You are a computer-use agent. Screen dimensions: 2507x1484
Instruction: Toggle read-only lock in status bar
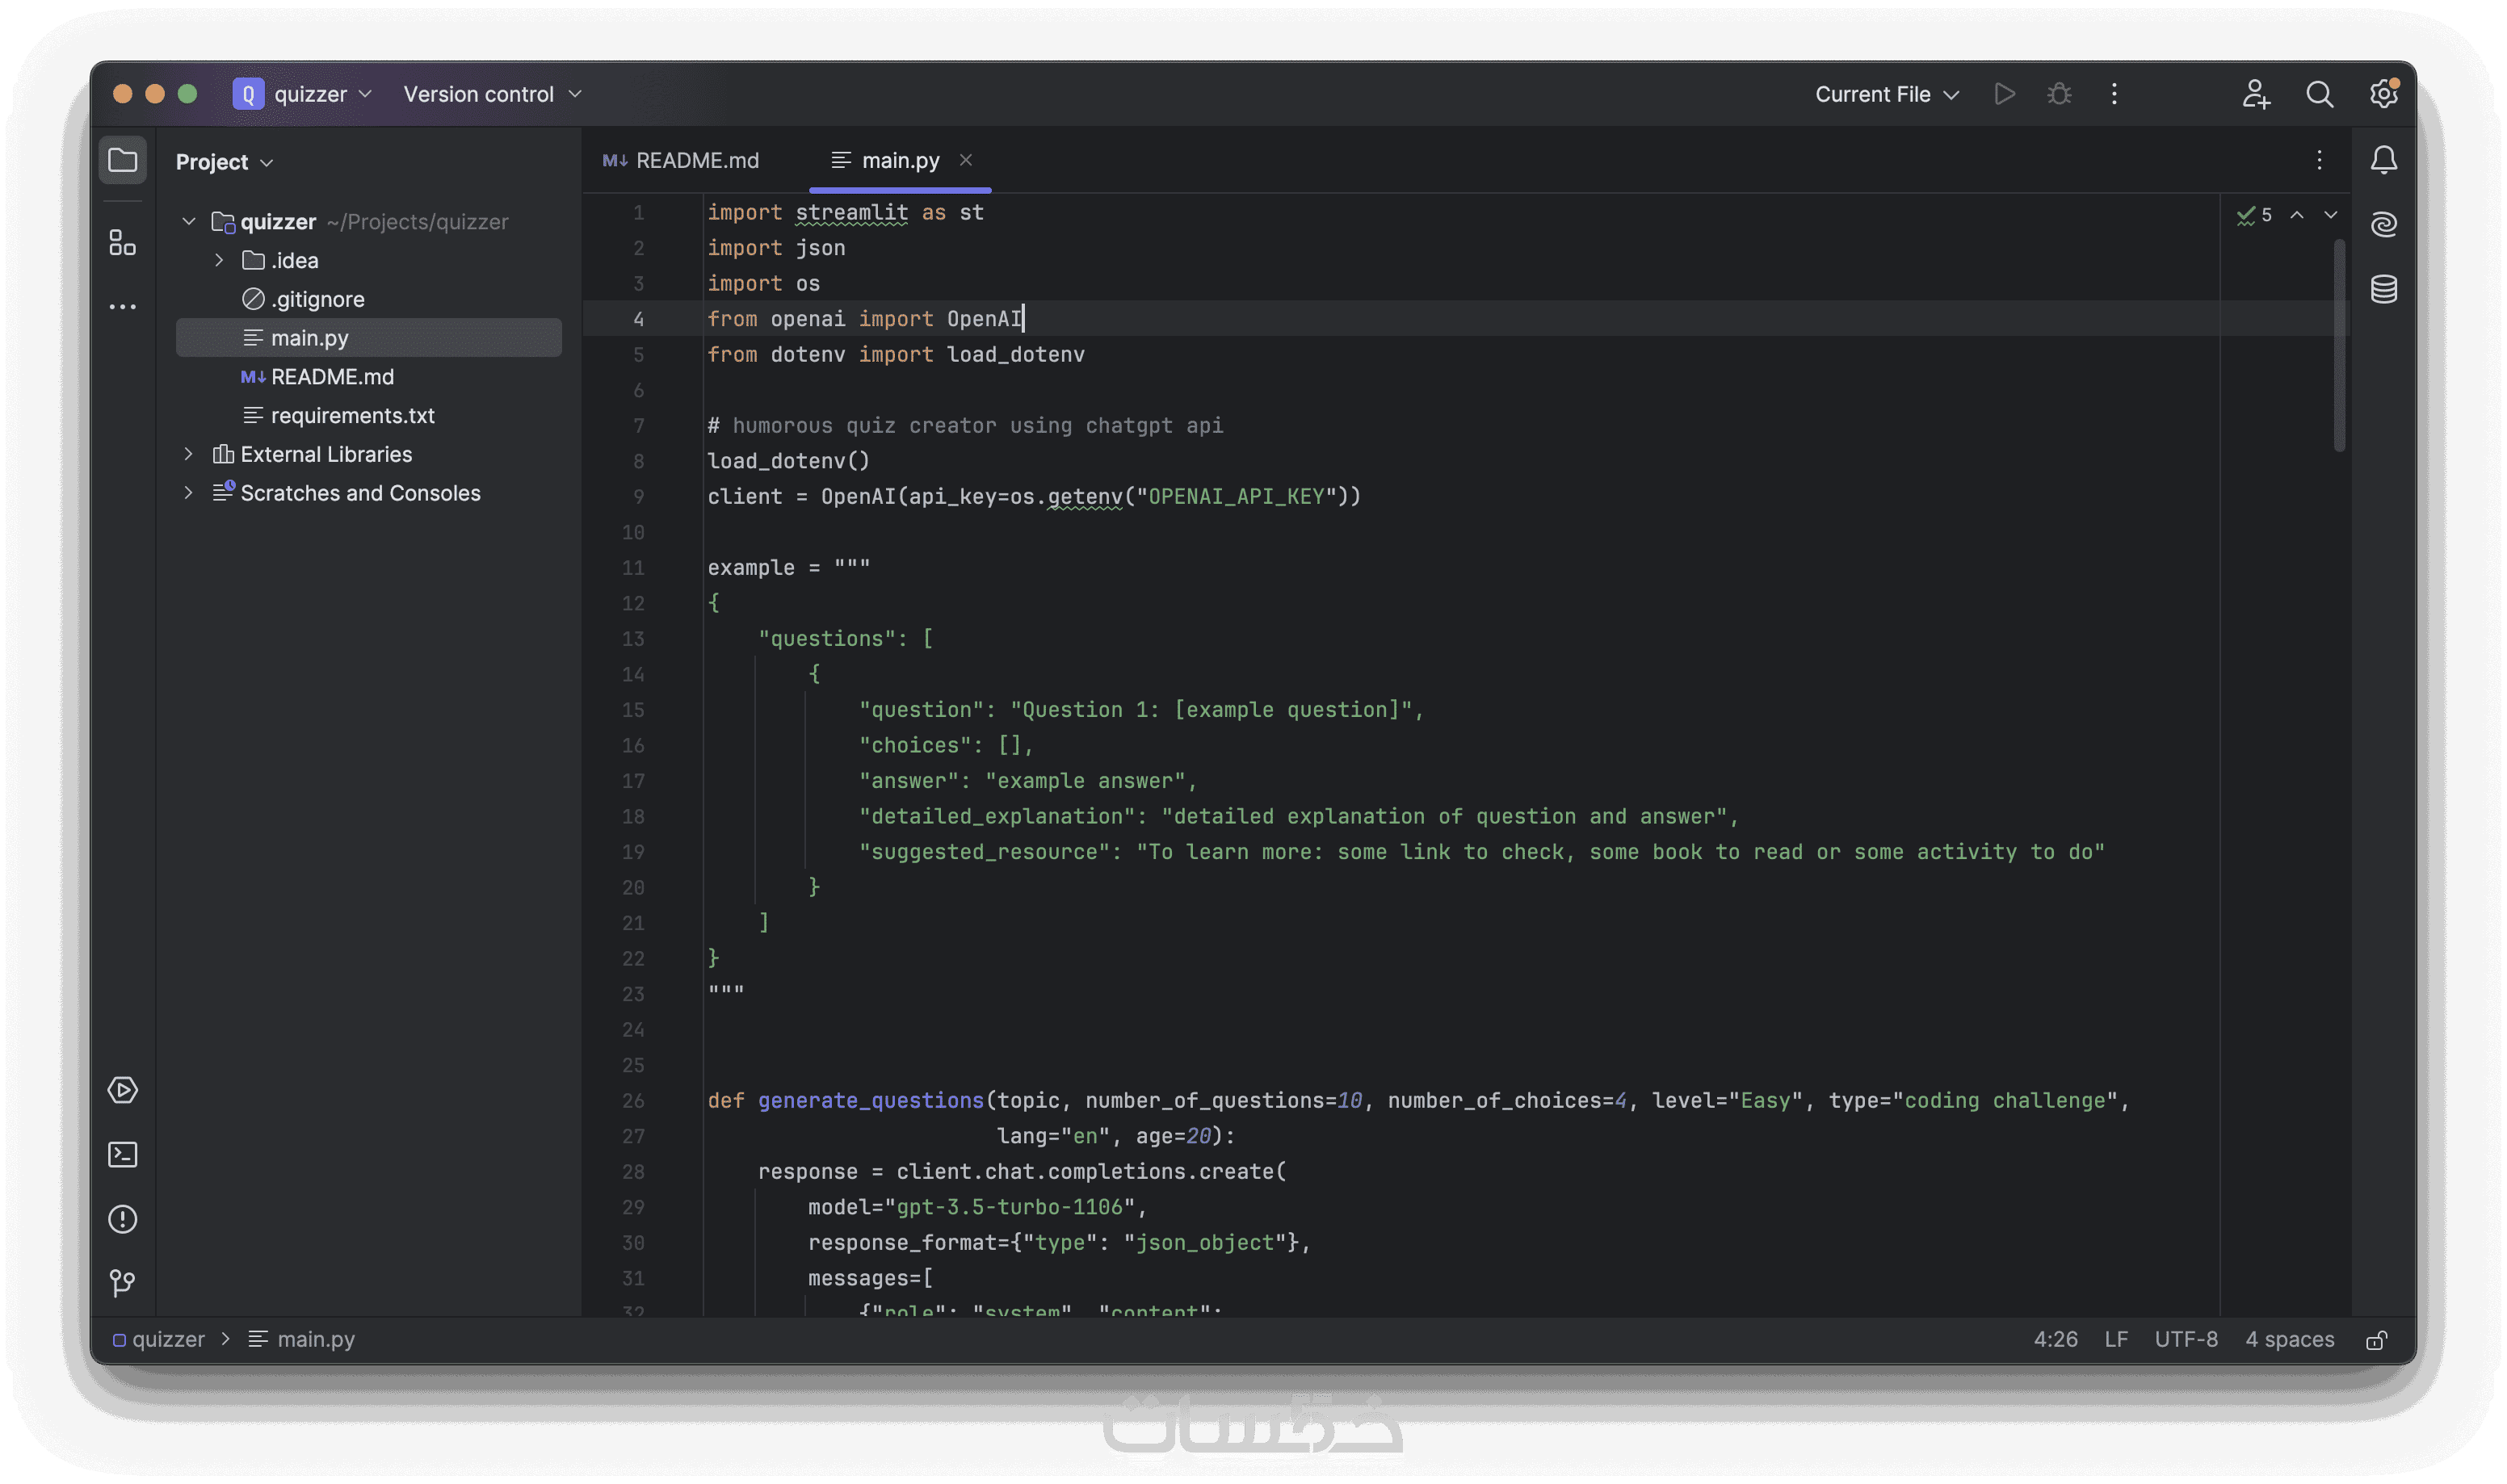(x=2377, y=1340)
